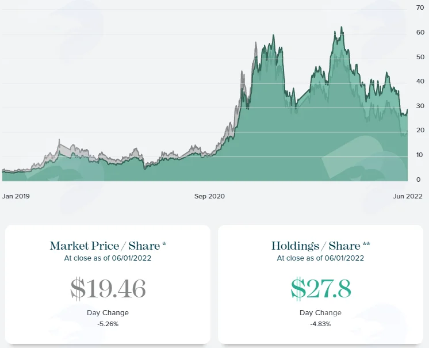Image resolution: width=429 pixels, height=348 pixels.
Task: Click the 20 y-axis label
Action: 420,130
